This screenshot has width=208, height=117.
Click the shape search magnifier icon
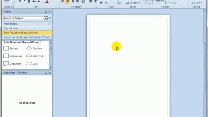(50, 18)
